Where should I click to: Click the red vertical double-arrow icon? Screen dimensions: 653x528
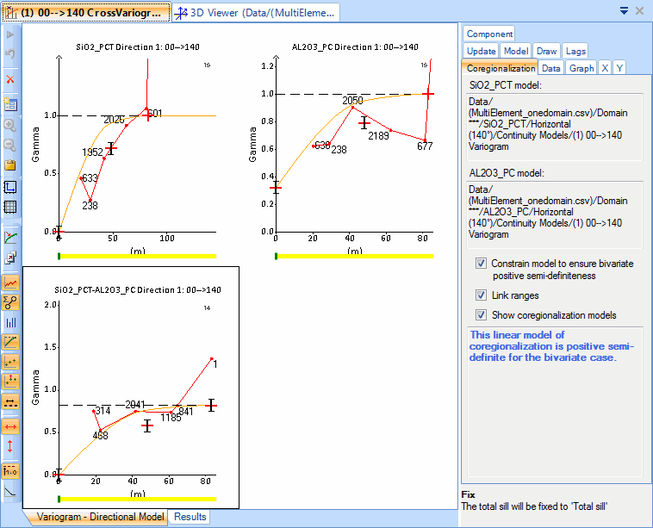(10, 445)
